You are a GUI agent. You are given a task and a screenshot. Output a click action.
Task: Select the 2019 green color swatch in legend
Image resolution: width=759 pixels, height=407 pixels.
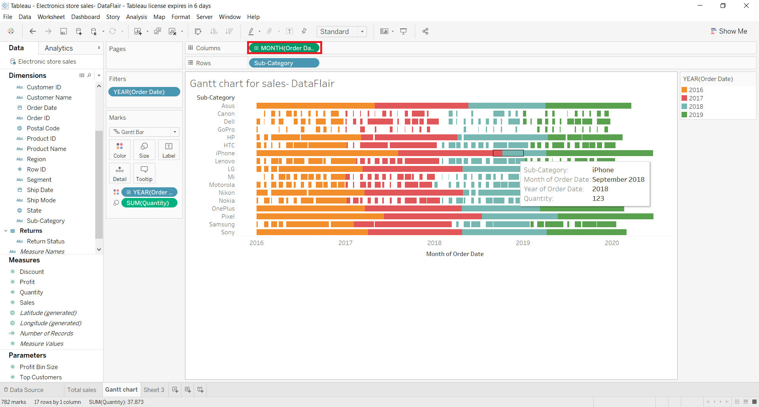[x=685, y=115]
